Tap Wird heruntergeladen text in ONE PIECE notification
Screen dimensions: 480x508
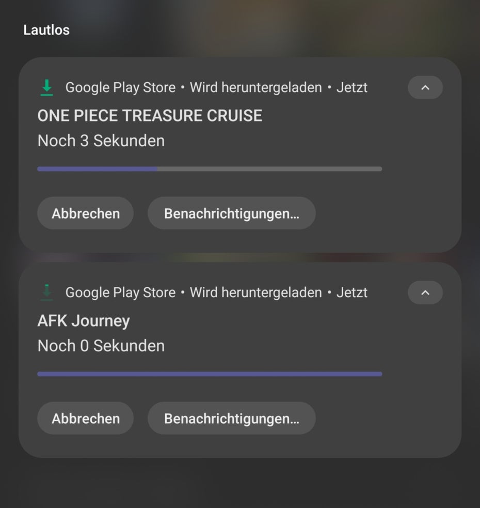[255, 88]
